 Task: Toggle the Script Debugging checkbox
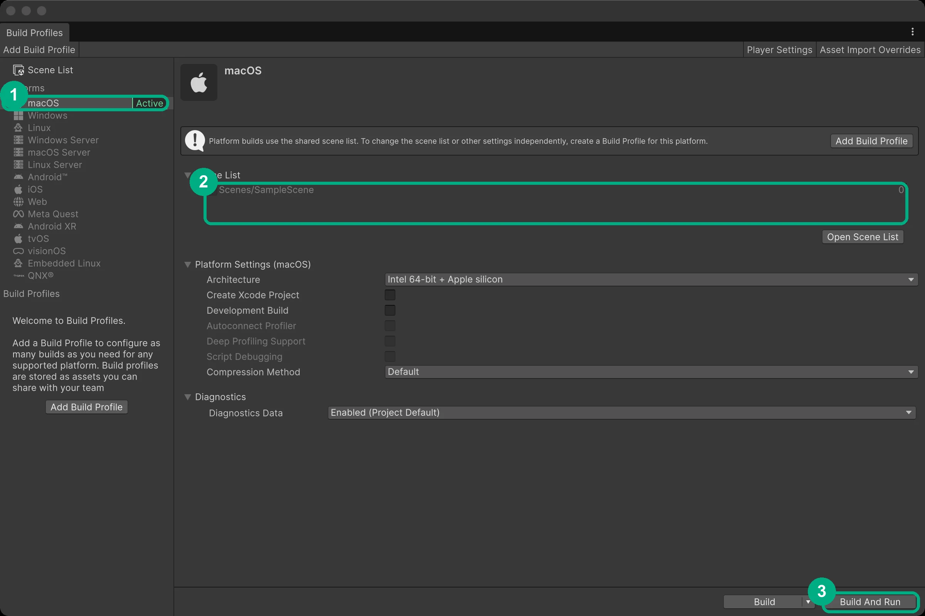[390, 357]
